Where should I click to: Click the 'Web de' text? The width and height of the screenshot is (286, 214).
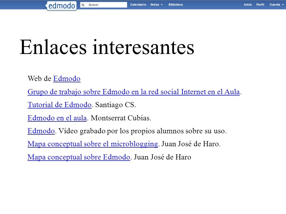[39, 79]
